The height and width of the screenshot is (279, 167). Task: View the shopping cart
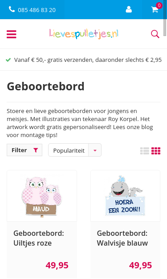tap(155, 10)
